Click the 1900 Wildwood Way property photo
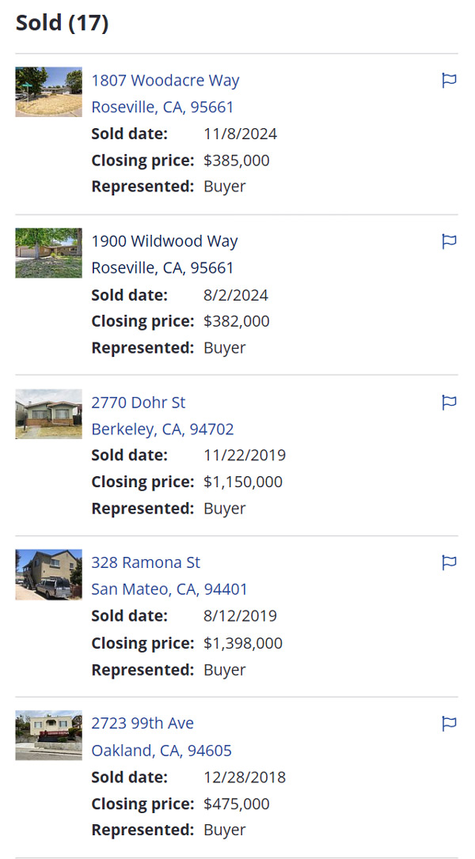This screenshot has width=475, height=859. click(48, 253)
